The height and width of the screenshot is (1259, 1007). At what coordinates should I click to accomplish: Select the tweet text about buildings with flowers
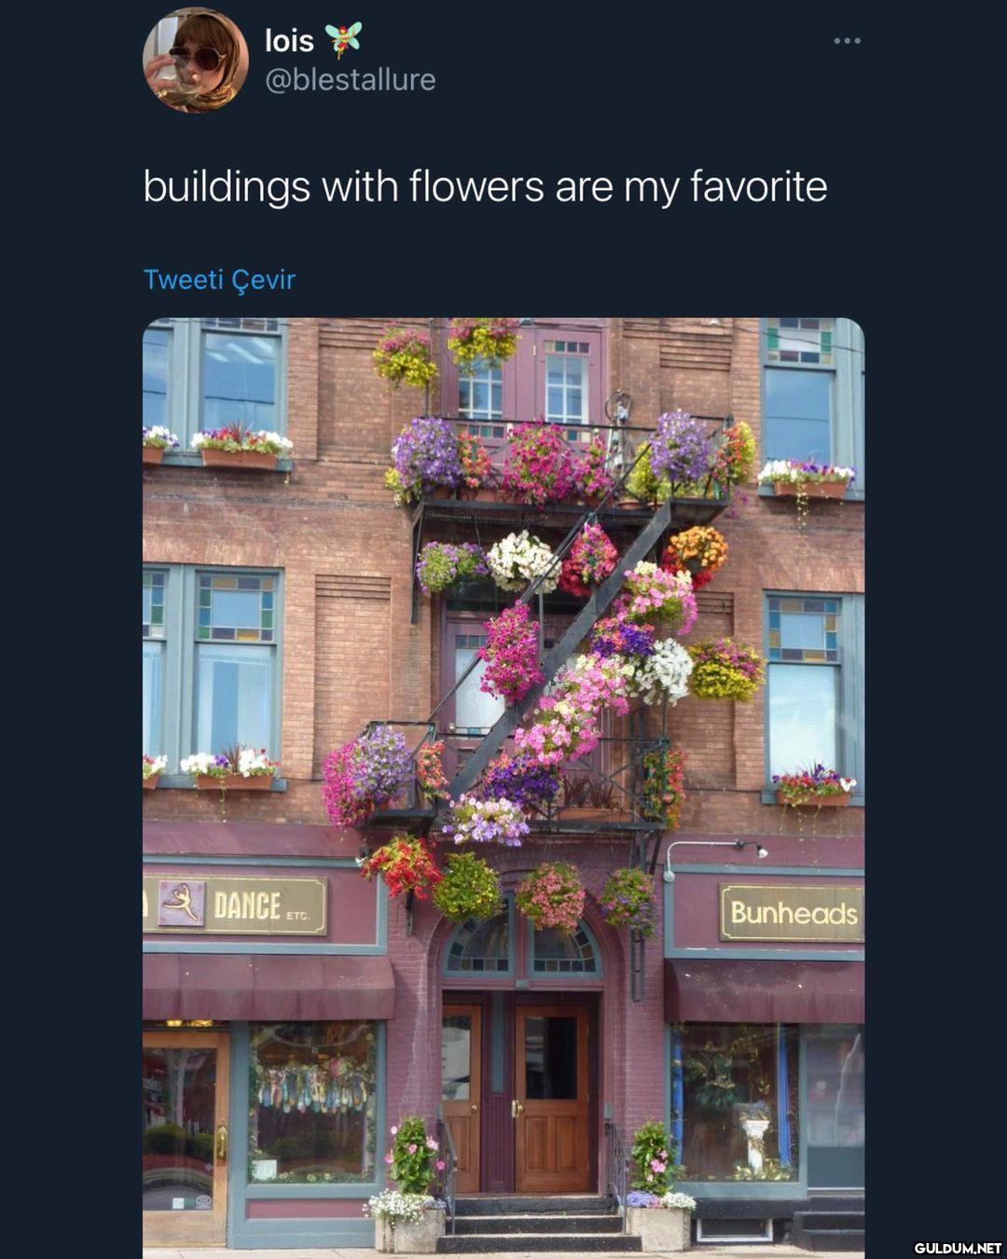click(485, 187)
